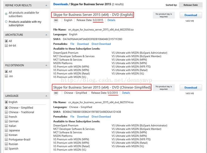Toggle File Extension All checkbox
This screenshot has height=153, width=207.
coord(6,71)
